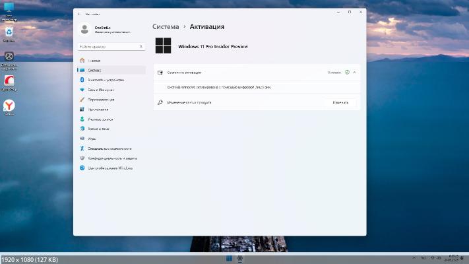Open Время и язык section
Screen dimensions: 469x264
point(111,129)
